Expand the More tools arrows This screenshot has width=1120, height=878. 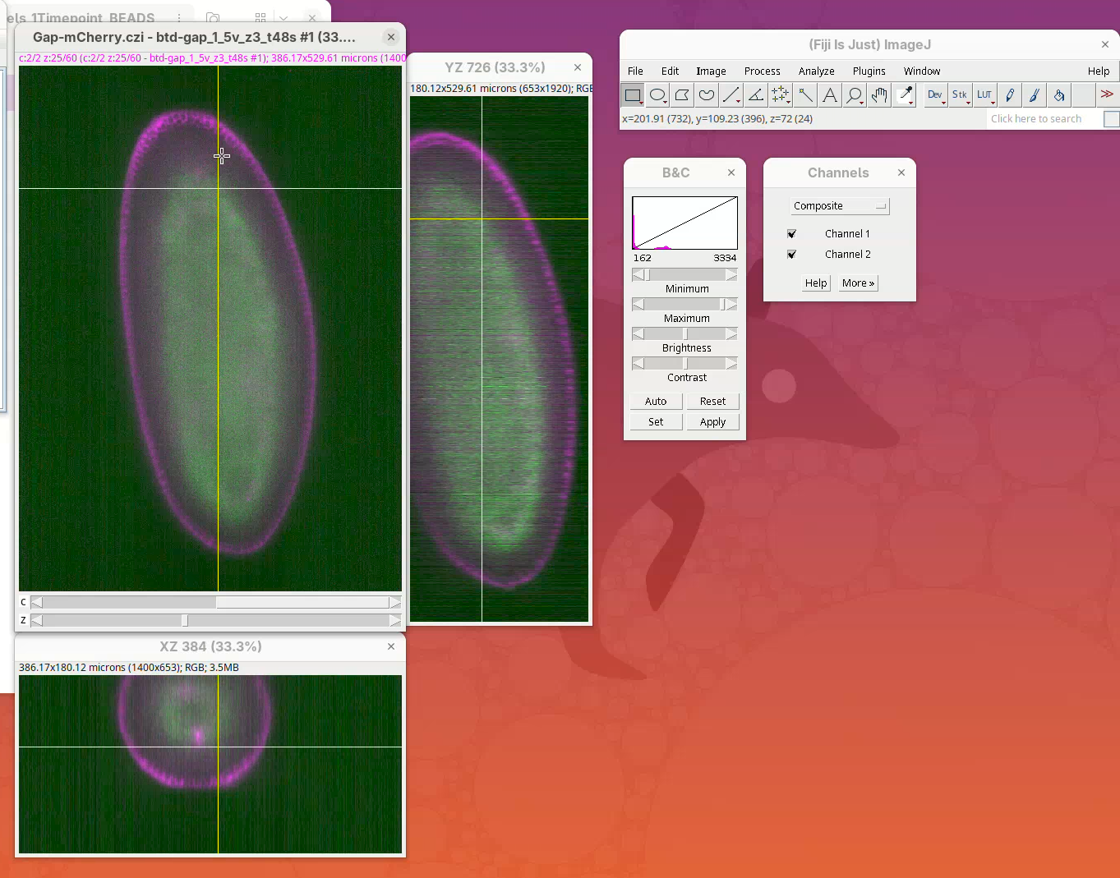coord(1107,95)
